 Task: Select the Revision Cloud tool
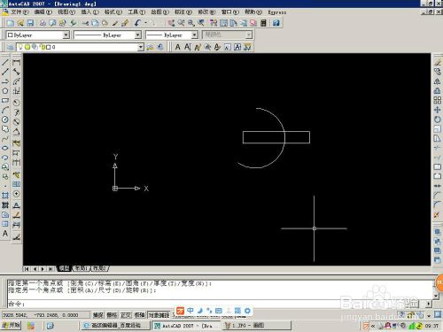click(5, 129)
